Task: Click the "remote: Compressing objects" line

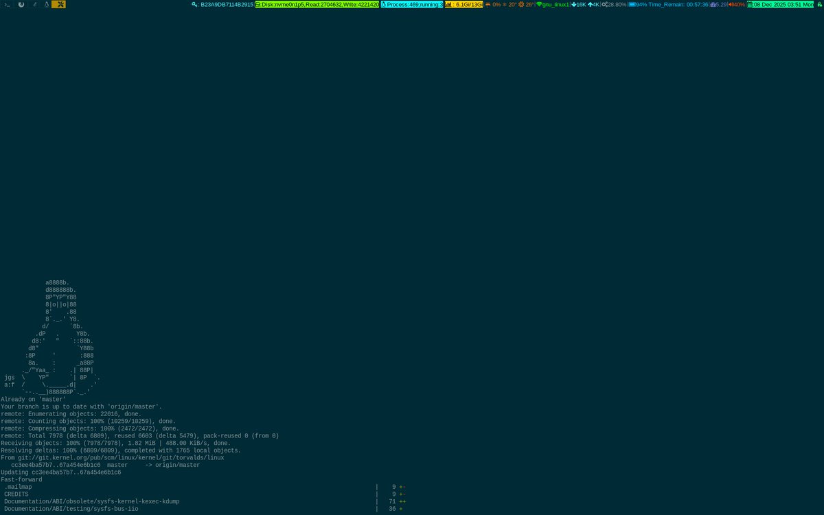Action: 90,428
